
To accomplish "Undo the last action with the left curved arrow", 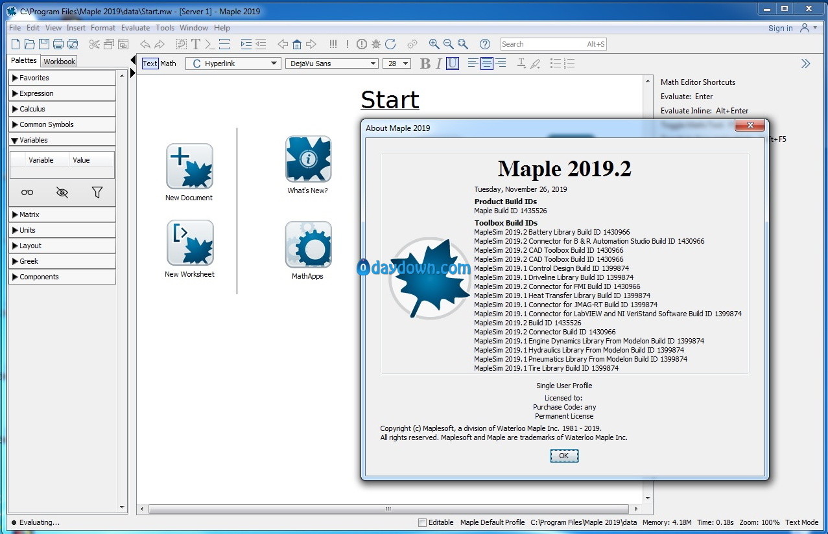I will 145,44.
